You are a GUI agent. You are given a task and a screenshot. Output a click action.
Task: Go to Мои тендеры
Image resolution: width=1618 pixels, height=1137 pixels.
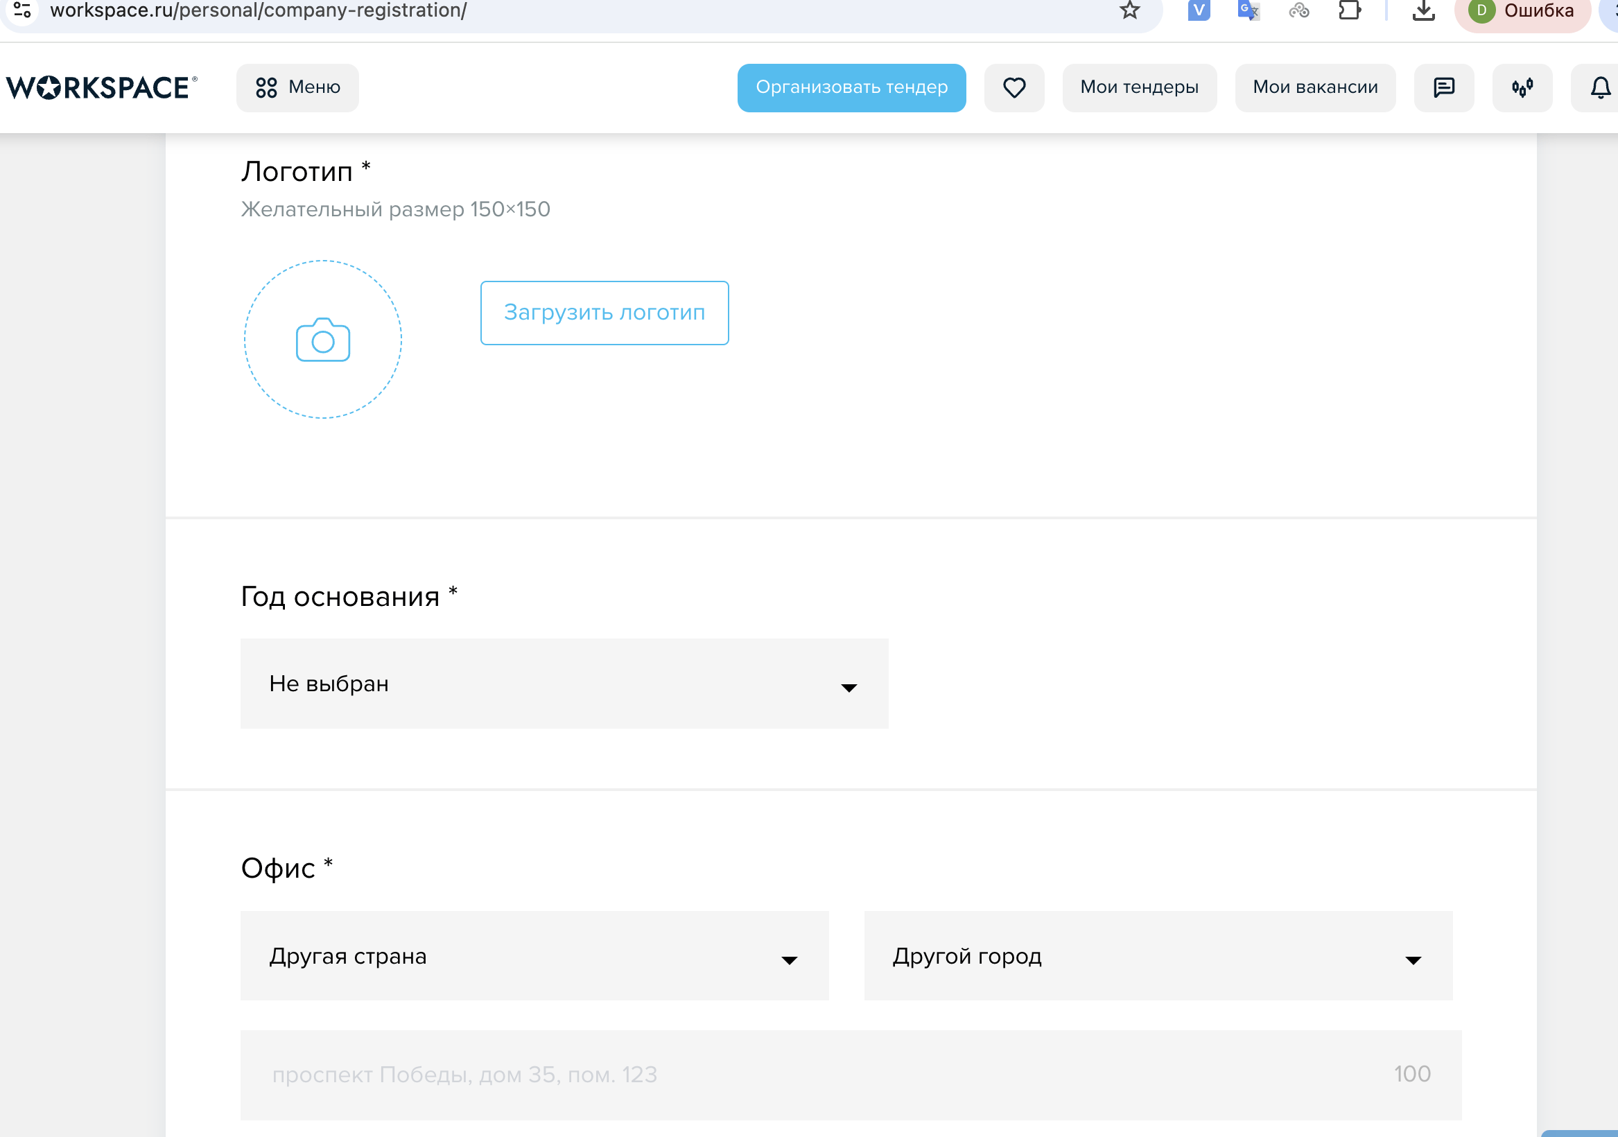1138,87
